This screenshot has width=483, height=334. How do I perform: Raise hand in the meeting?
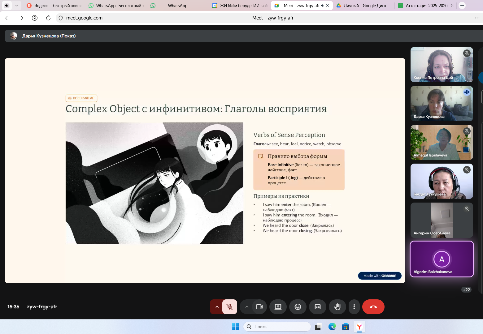[337, 307]
